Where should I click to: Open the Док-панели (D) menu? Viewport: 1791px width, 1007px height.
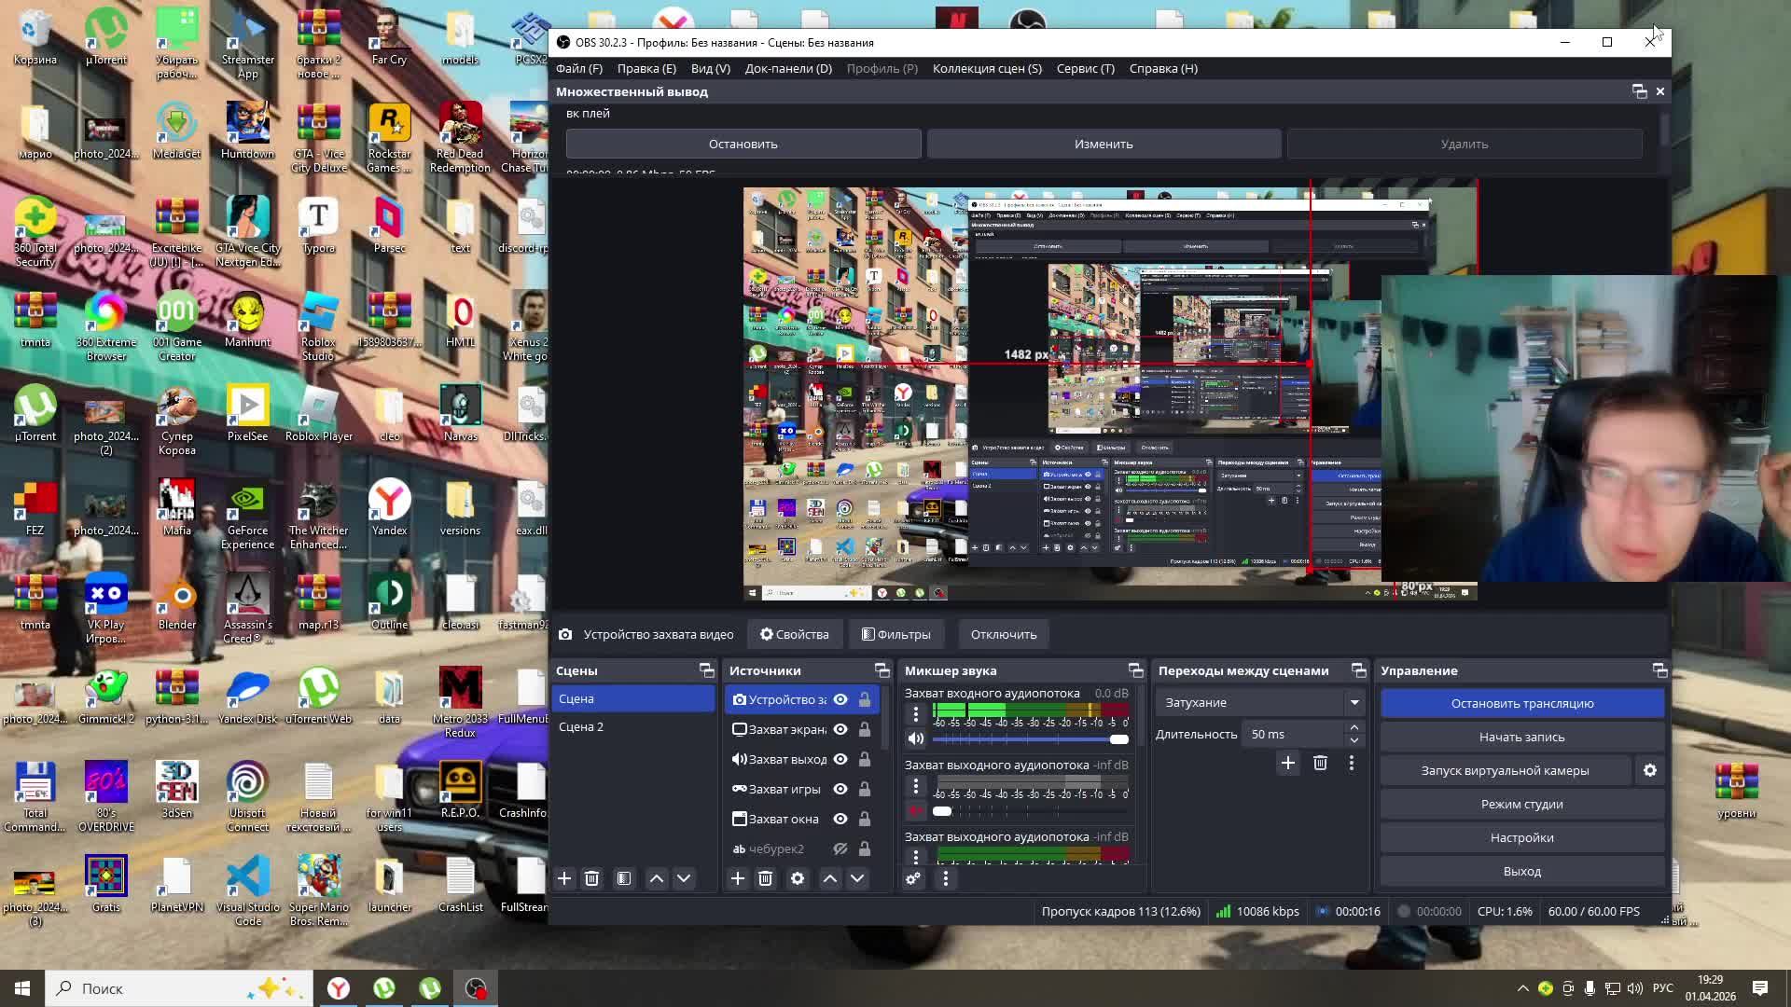coord(788,68)
